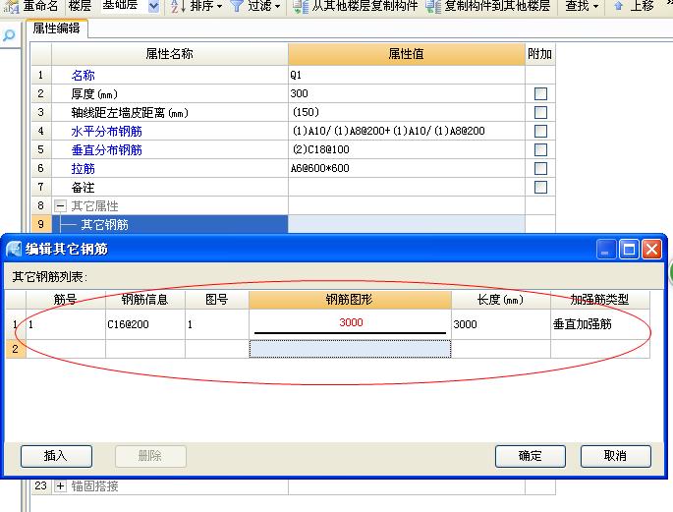This screenshot has height=512, width=673.
Task: Click 从其他楼层复制构件 toolbar button
Action: [x=356, y=6]
